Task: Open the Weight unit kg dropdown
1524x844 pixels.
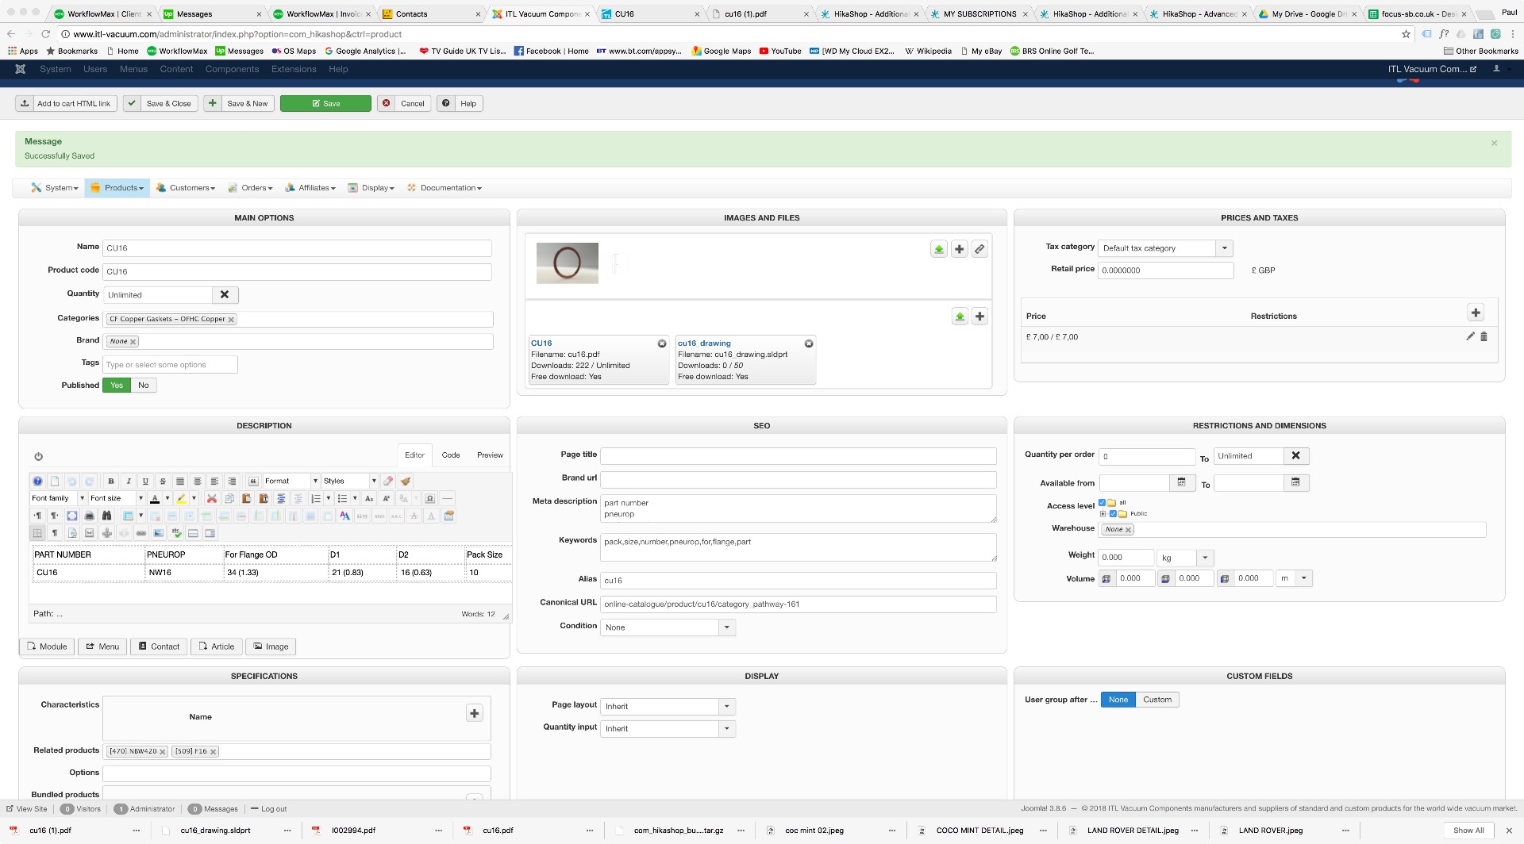Action: tap(1204, 558)
